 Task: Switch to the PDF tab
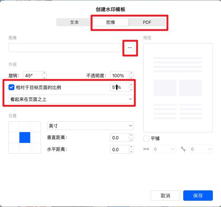[x=147, y=22]
